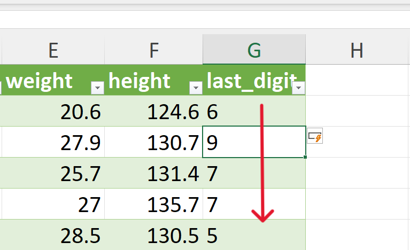Select the height cell 135.7
Viewport: 410px width, 250px height.
[154, 204]
